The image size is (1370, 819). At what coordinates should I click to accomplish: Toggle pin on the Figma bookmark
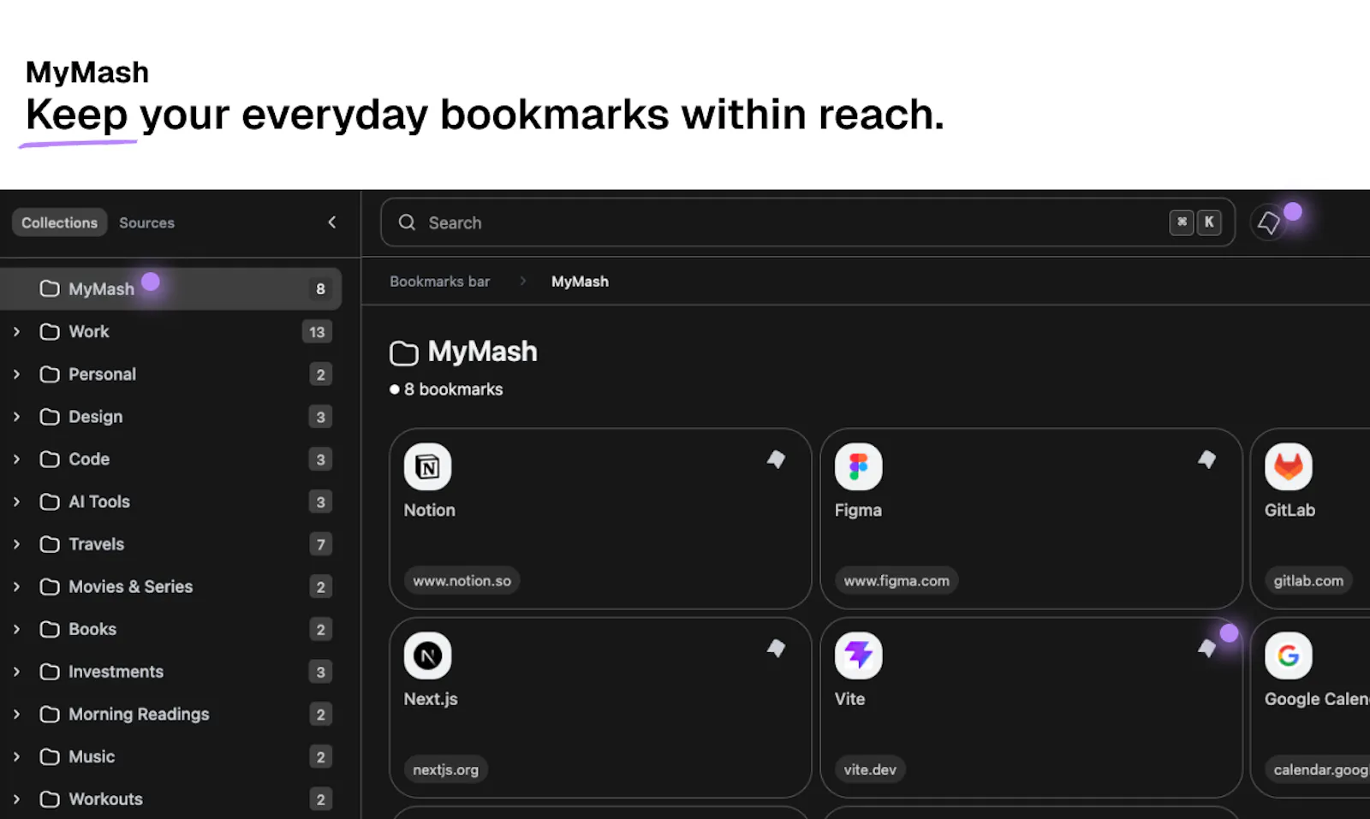click(x=1206, y=460)
